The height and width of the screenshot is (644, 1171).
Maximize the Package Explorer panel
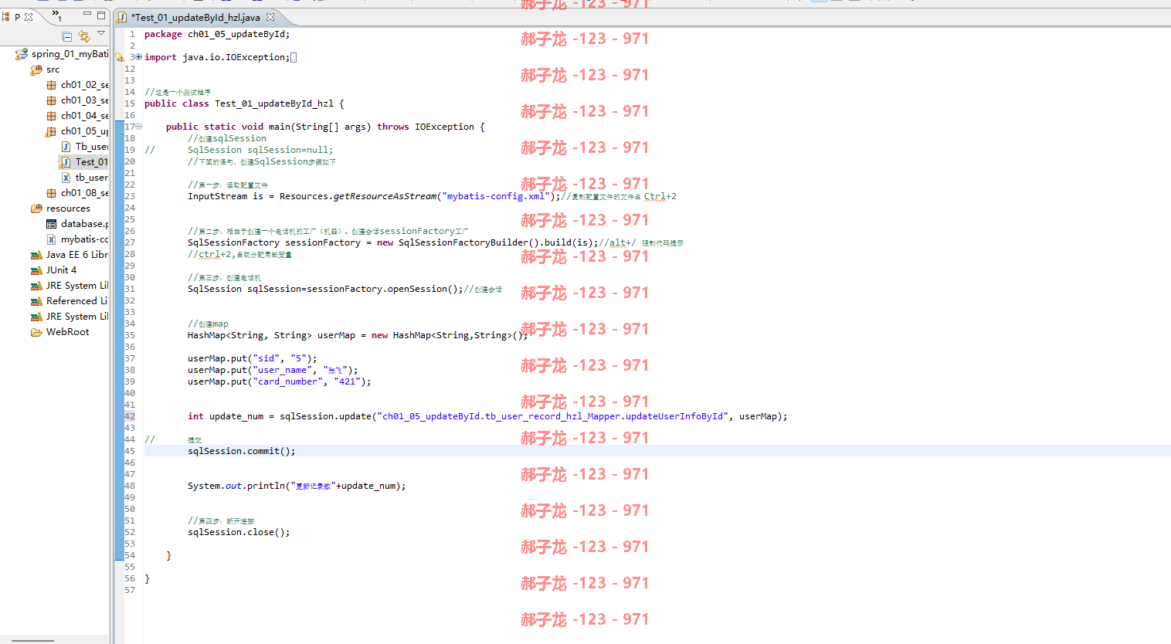(x=101, y=15)
